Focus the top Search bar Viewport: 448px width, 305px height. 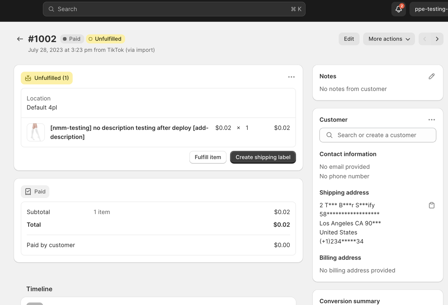174,9
